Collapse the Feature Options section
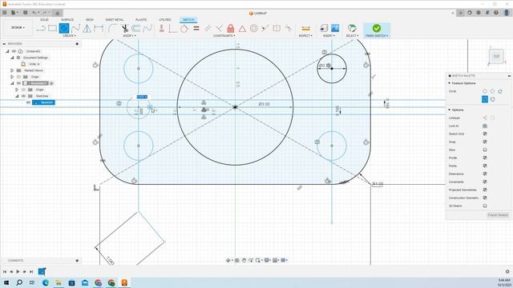The image size is (513, 288). [x=449, y=83]
